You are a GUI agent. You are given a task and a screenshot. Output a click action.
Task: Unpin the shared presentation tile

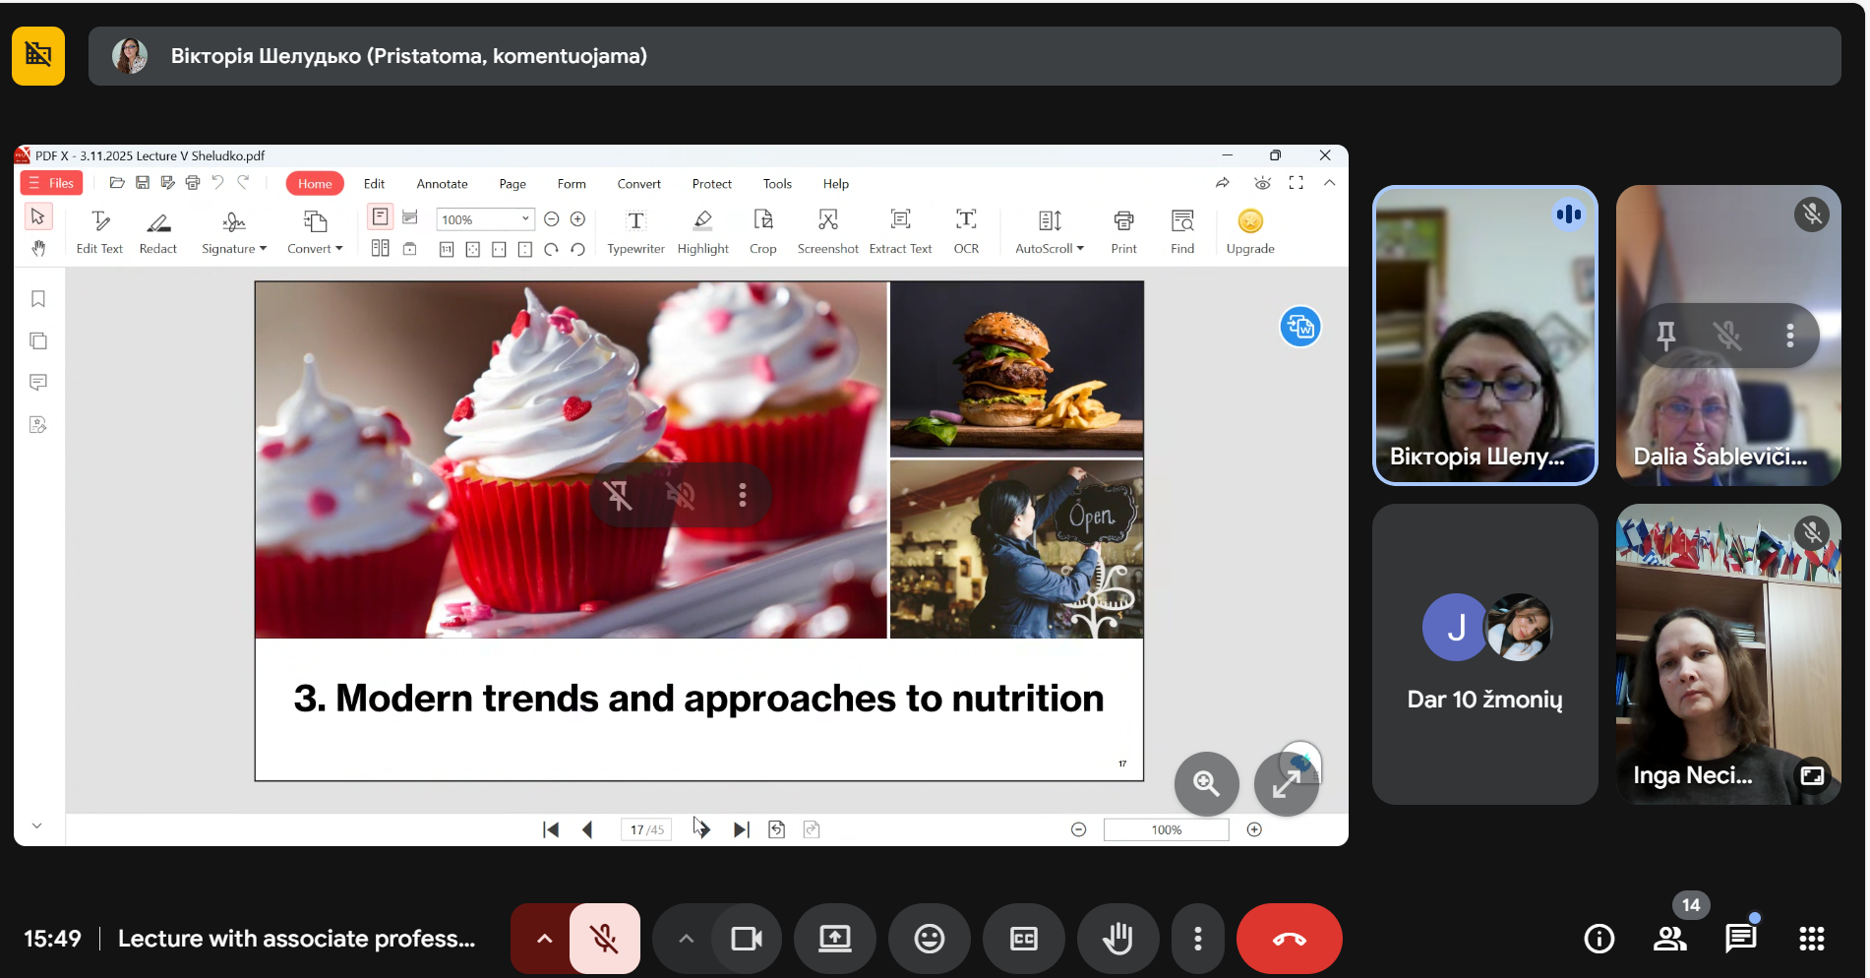(619, 495)
